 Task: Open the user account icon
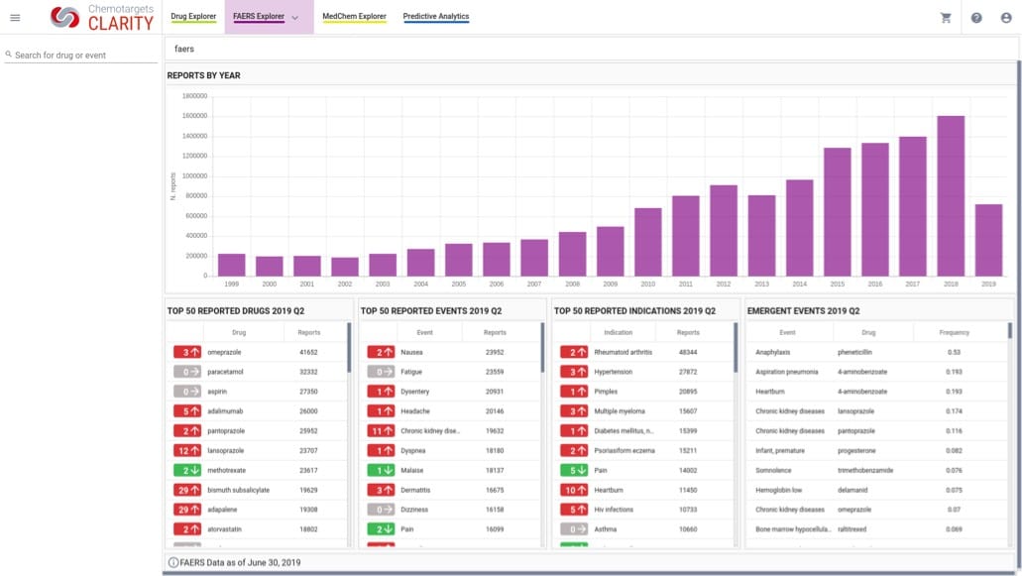click(x=1006, y=18)
